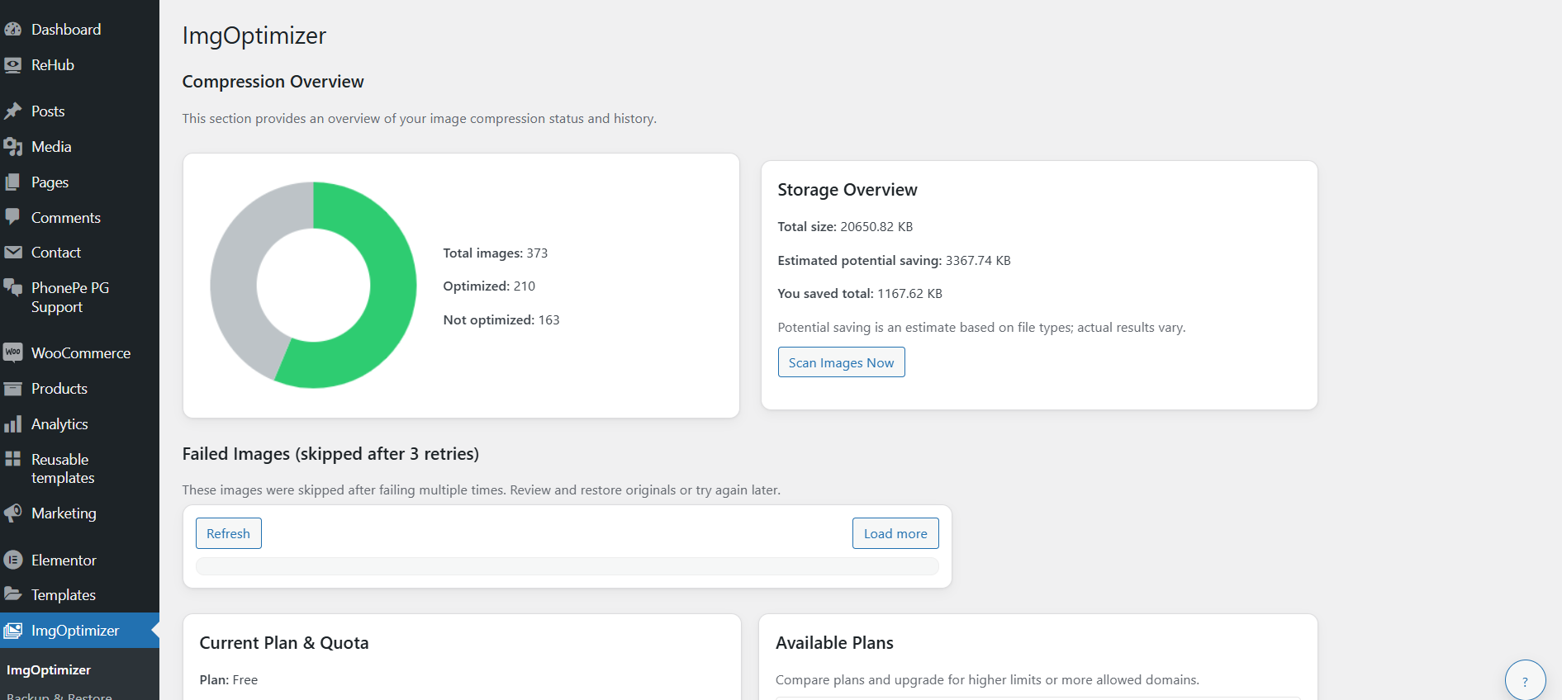Click the Contact envelope icon
Screen dimensions: 1562x700
12,253
